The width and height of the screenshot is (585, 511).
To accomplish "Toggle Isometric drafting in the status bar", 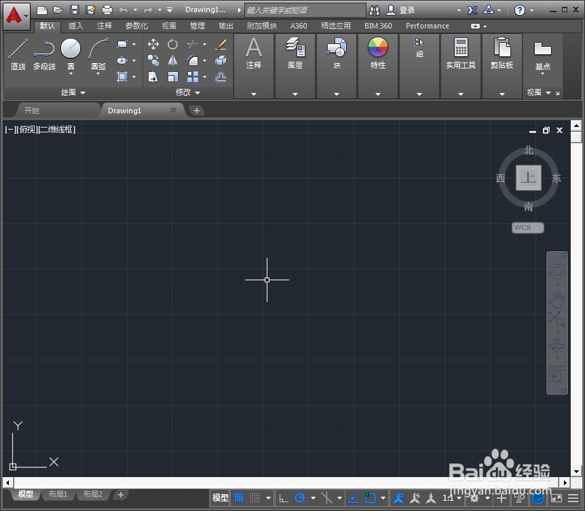I will click(326, 497).
